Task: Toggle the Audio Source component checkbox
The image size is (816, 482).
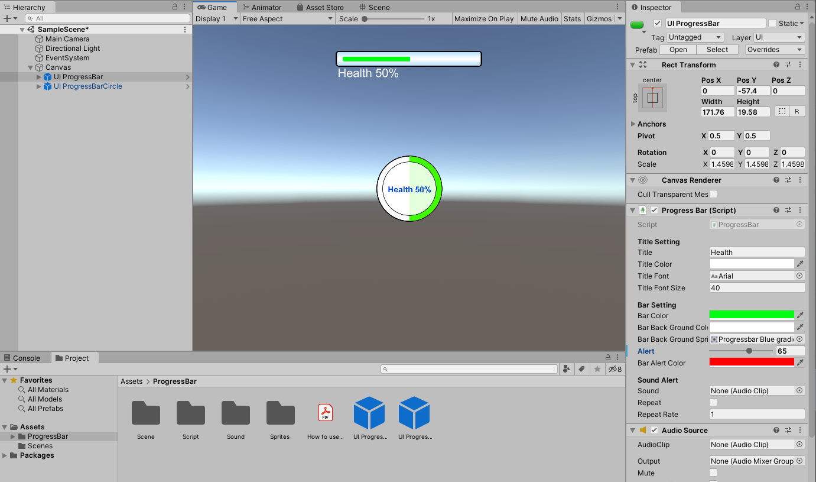Action: click(654, 431)
